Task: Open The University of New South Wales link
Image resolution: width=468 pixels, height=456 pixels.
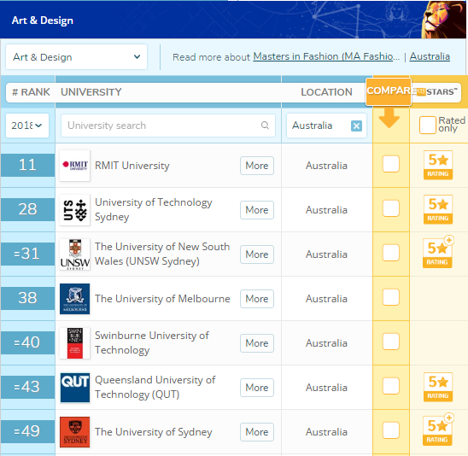Action: (x=162, y=254)
